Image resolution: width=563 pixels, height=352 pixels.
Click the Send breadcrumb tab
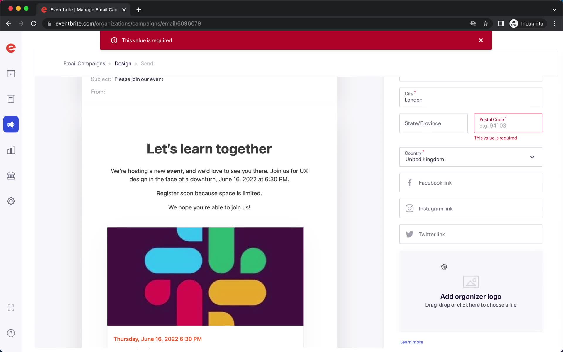tap(147, 63)
